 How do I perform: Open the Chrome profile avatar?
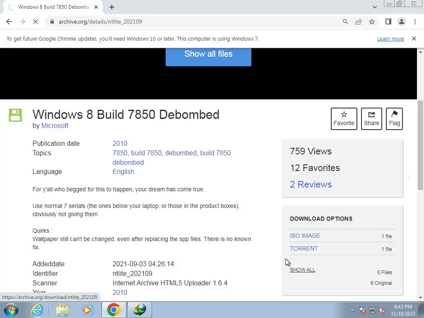point(402,22)
